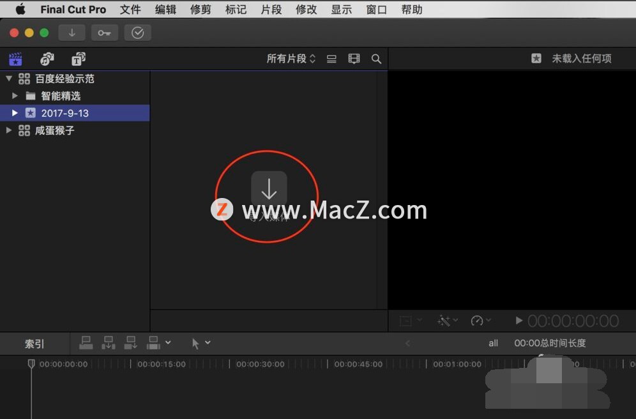Show the photos and audio sidebar
This screenshot has height=419, width=636.
47,59
